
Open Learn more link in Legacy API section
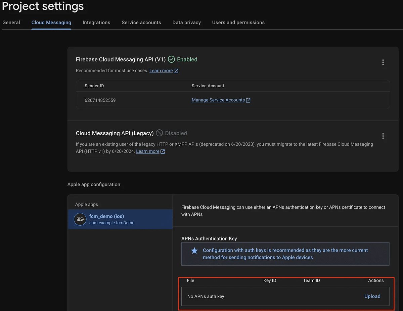coord(148,151)
